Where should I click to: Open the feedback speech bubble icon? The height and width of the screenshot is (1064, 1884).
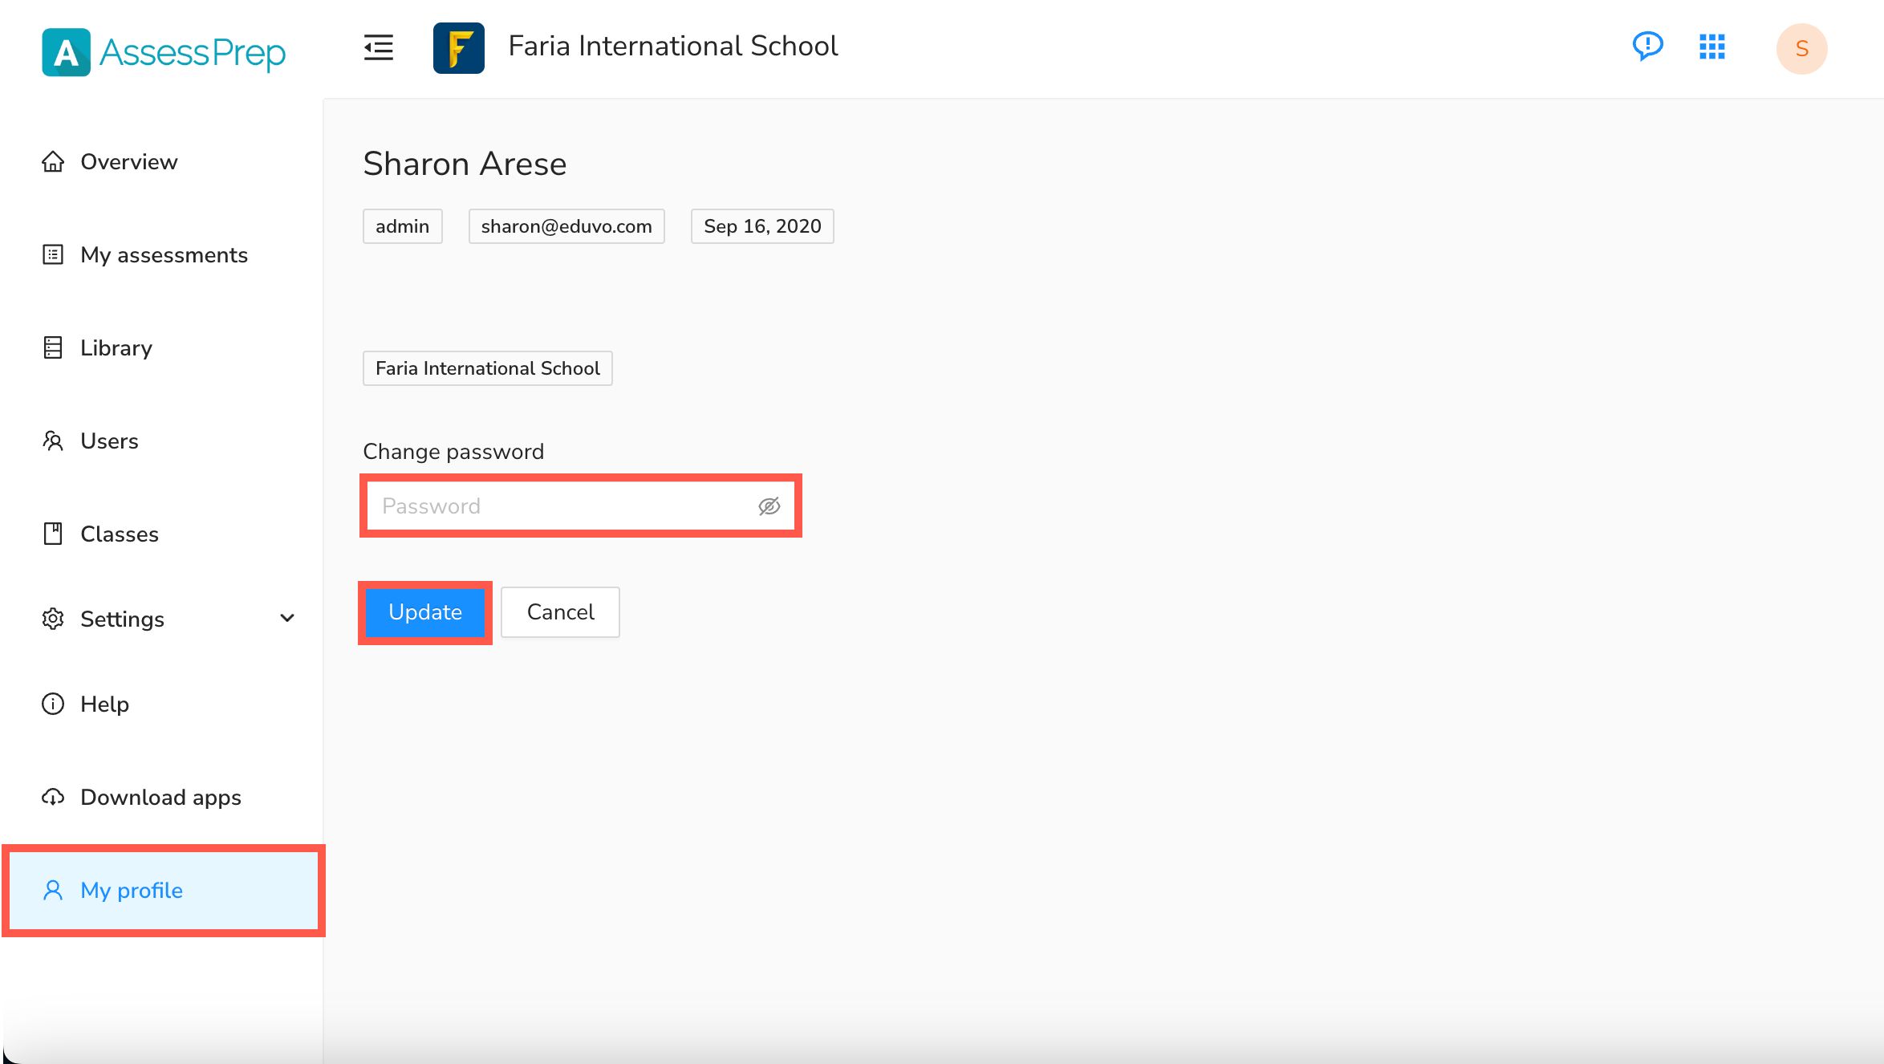1647,47
